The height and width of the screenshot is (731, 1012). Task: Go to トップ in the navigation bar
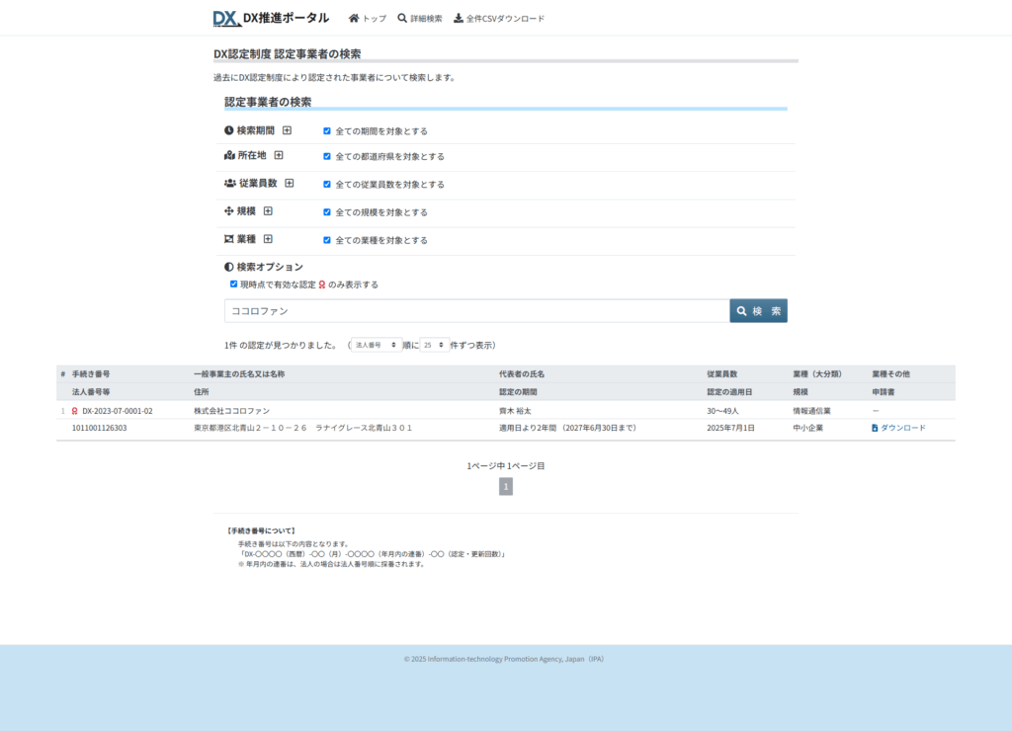(368, 18)
